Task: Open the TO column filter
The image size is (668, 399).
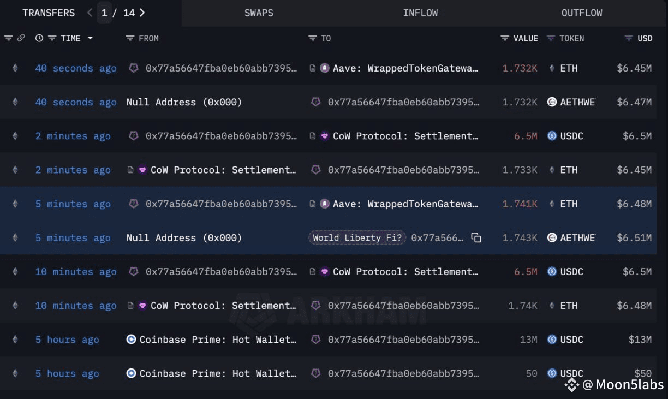Action: tap(313, 38)
